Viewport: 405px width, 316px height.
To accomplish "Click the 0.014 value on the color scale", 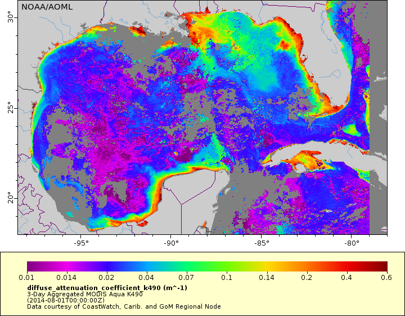I will (x=66, y=278).
